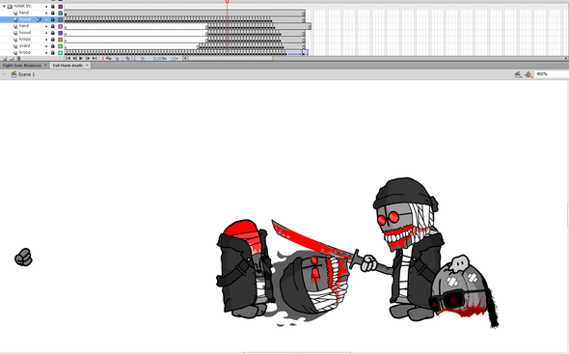The image size is (569, 354).
Task: Toggle lock on blue-swatch hand layer
Action: (x=53, y=14)
